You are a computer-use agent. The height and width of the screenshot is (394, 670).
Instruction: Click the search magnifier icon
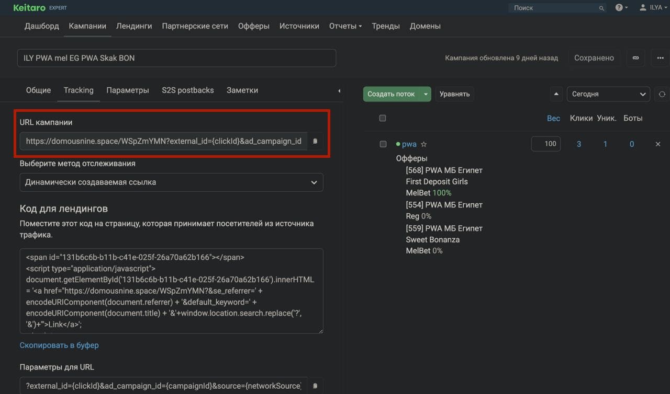[x=601, y=8]
